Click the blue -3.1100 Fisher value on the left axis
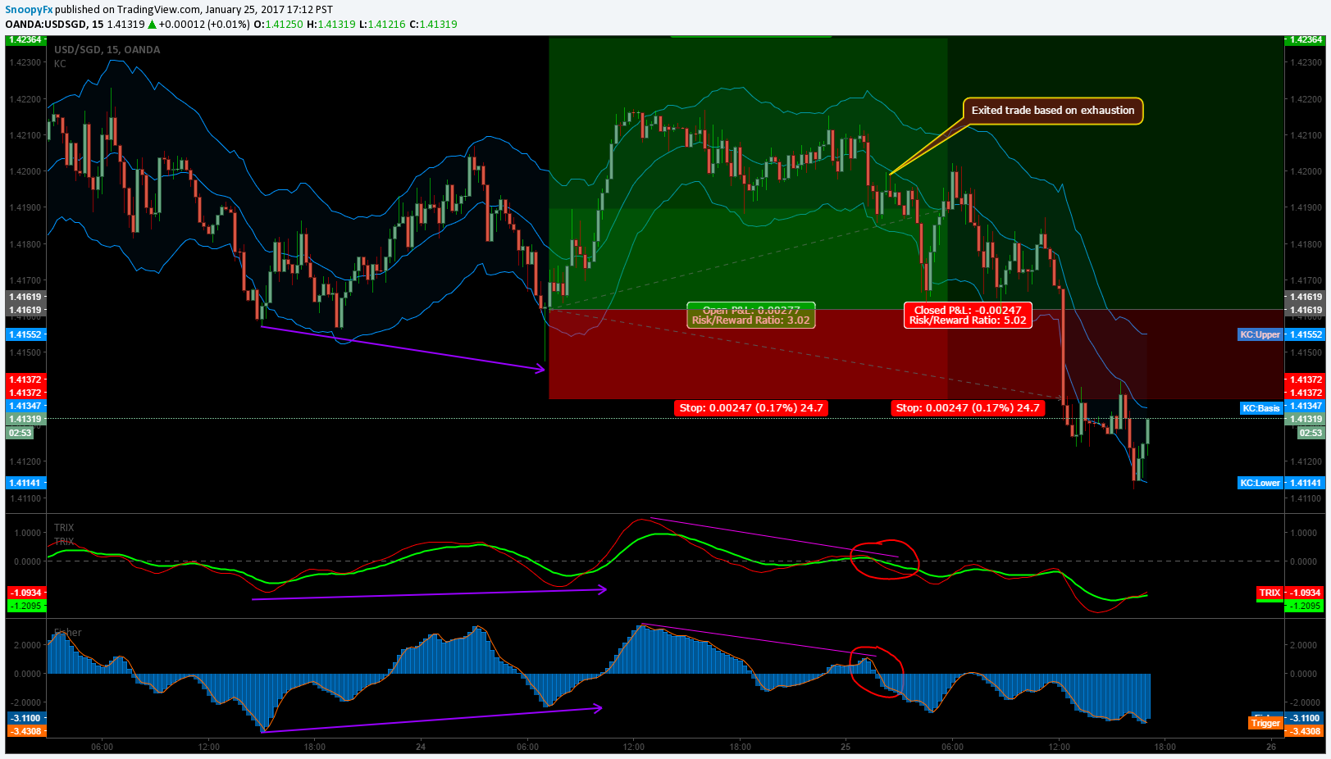 click(x=25, y=718)
